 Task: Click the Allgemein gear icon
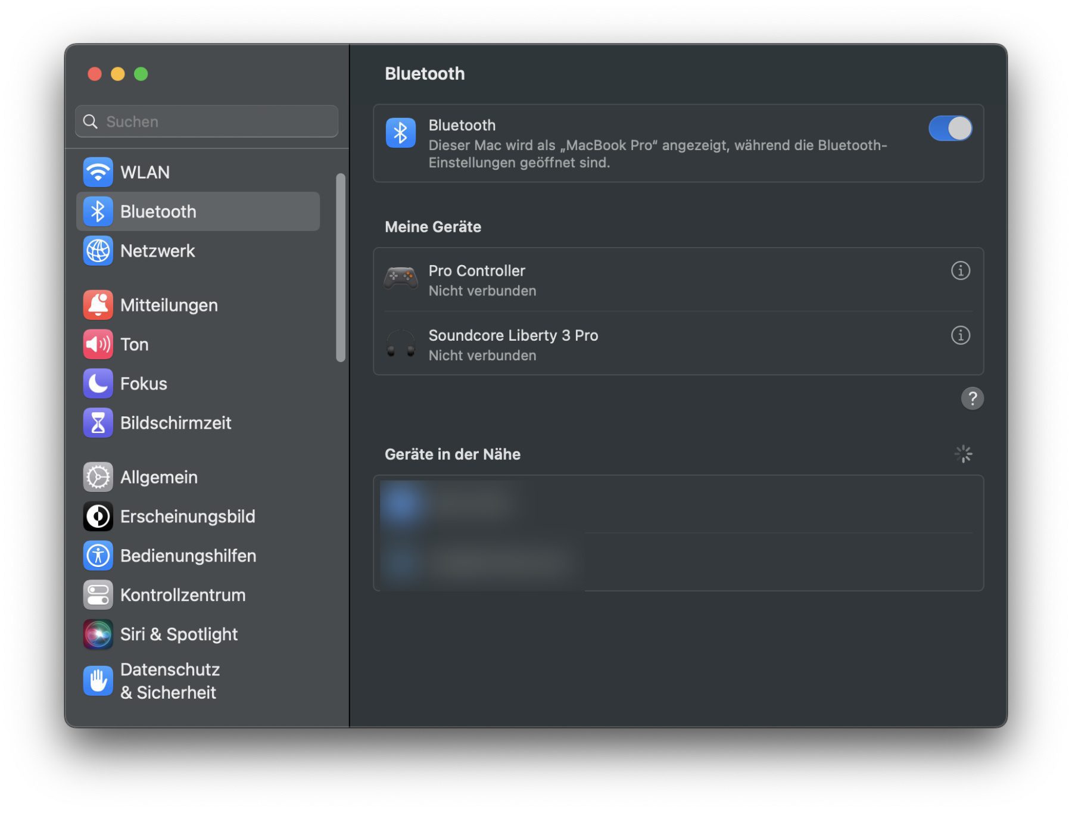pyautogui.click(x=98, y=477)
